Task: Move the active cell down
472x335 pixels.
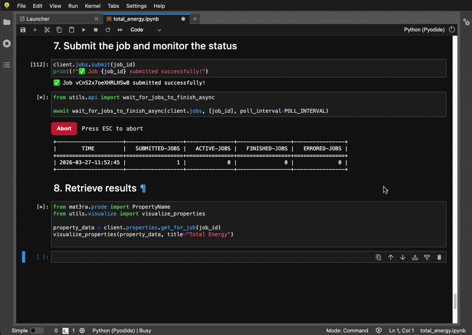Action: tap(402, 257)
